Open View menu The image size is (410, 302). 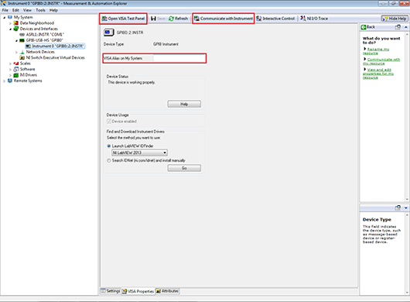pyautogui.click(x=27, y=10)
